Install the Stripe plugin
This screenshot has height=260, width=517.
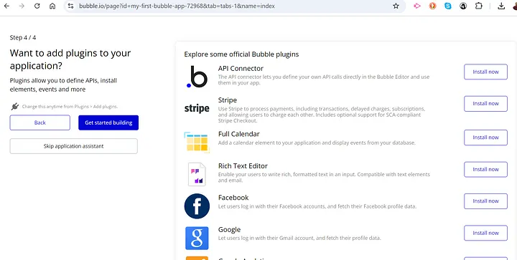(485, 104)
